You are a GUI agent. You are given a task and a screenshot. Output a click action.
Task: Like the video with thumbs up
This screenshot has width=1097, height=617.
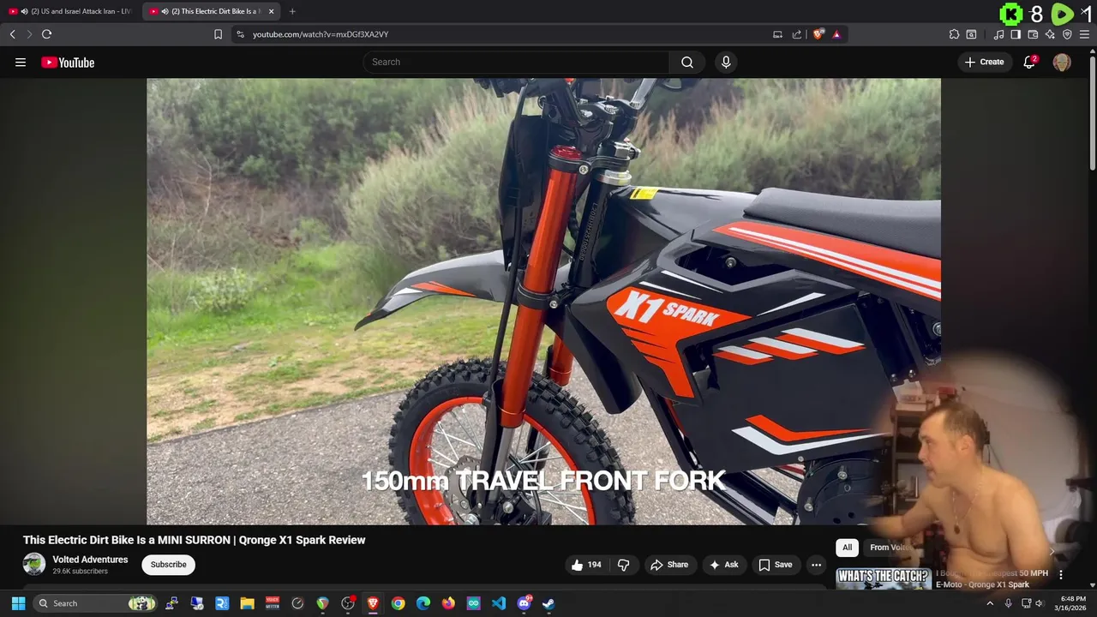click(586, 565)
